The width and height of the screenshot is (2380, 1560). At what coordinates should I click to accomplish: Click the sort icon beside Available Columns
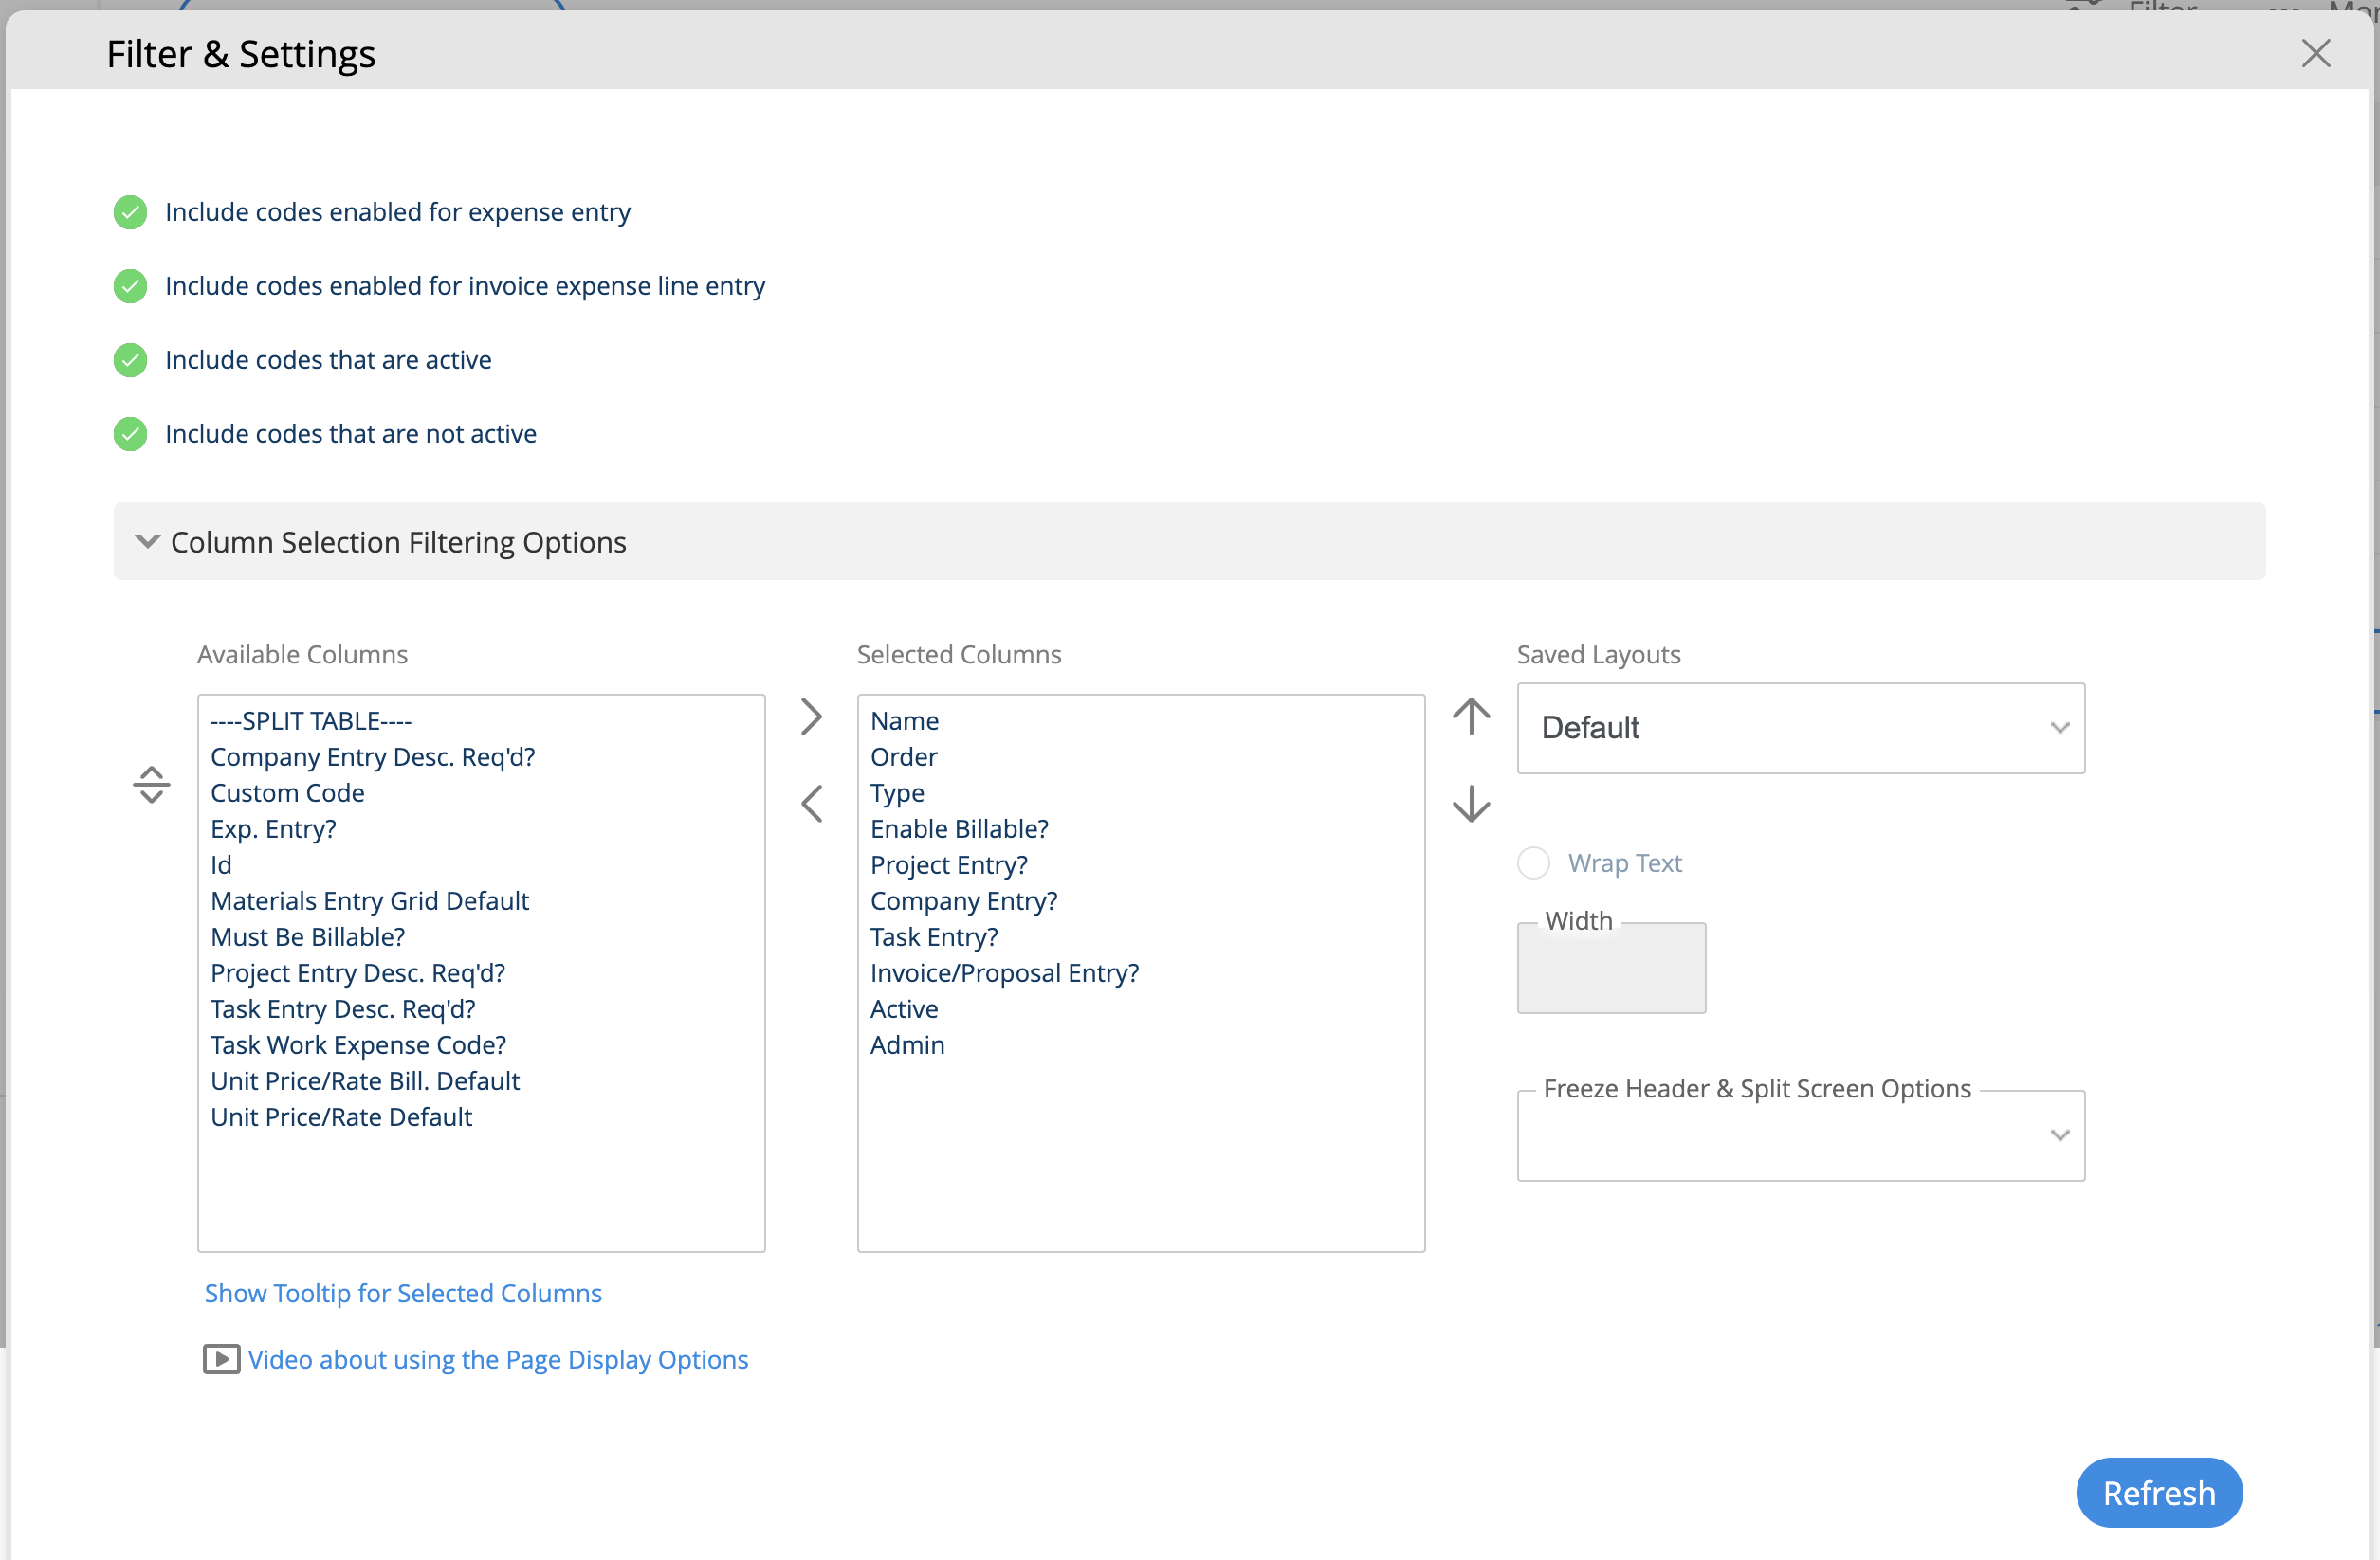[x=151, y=785]
